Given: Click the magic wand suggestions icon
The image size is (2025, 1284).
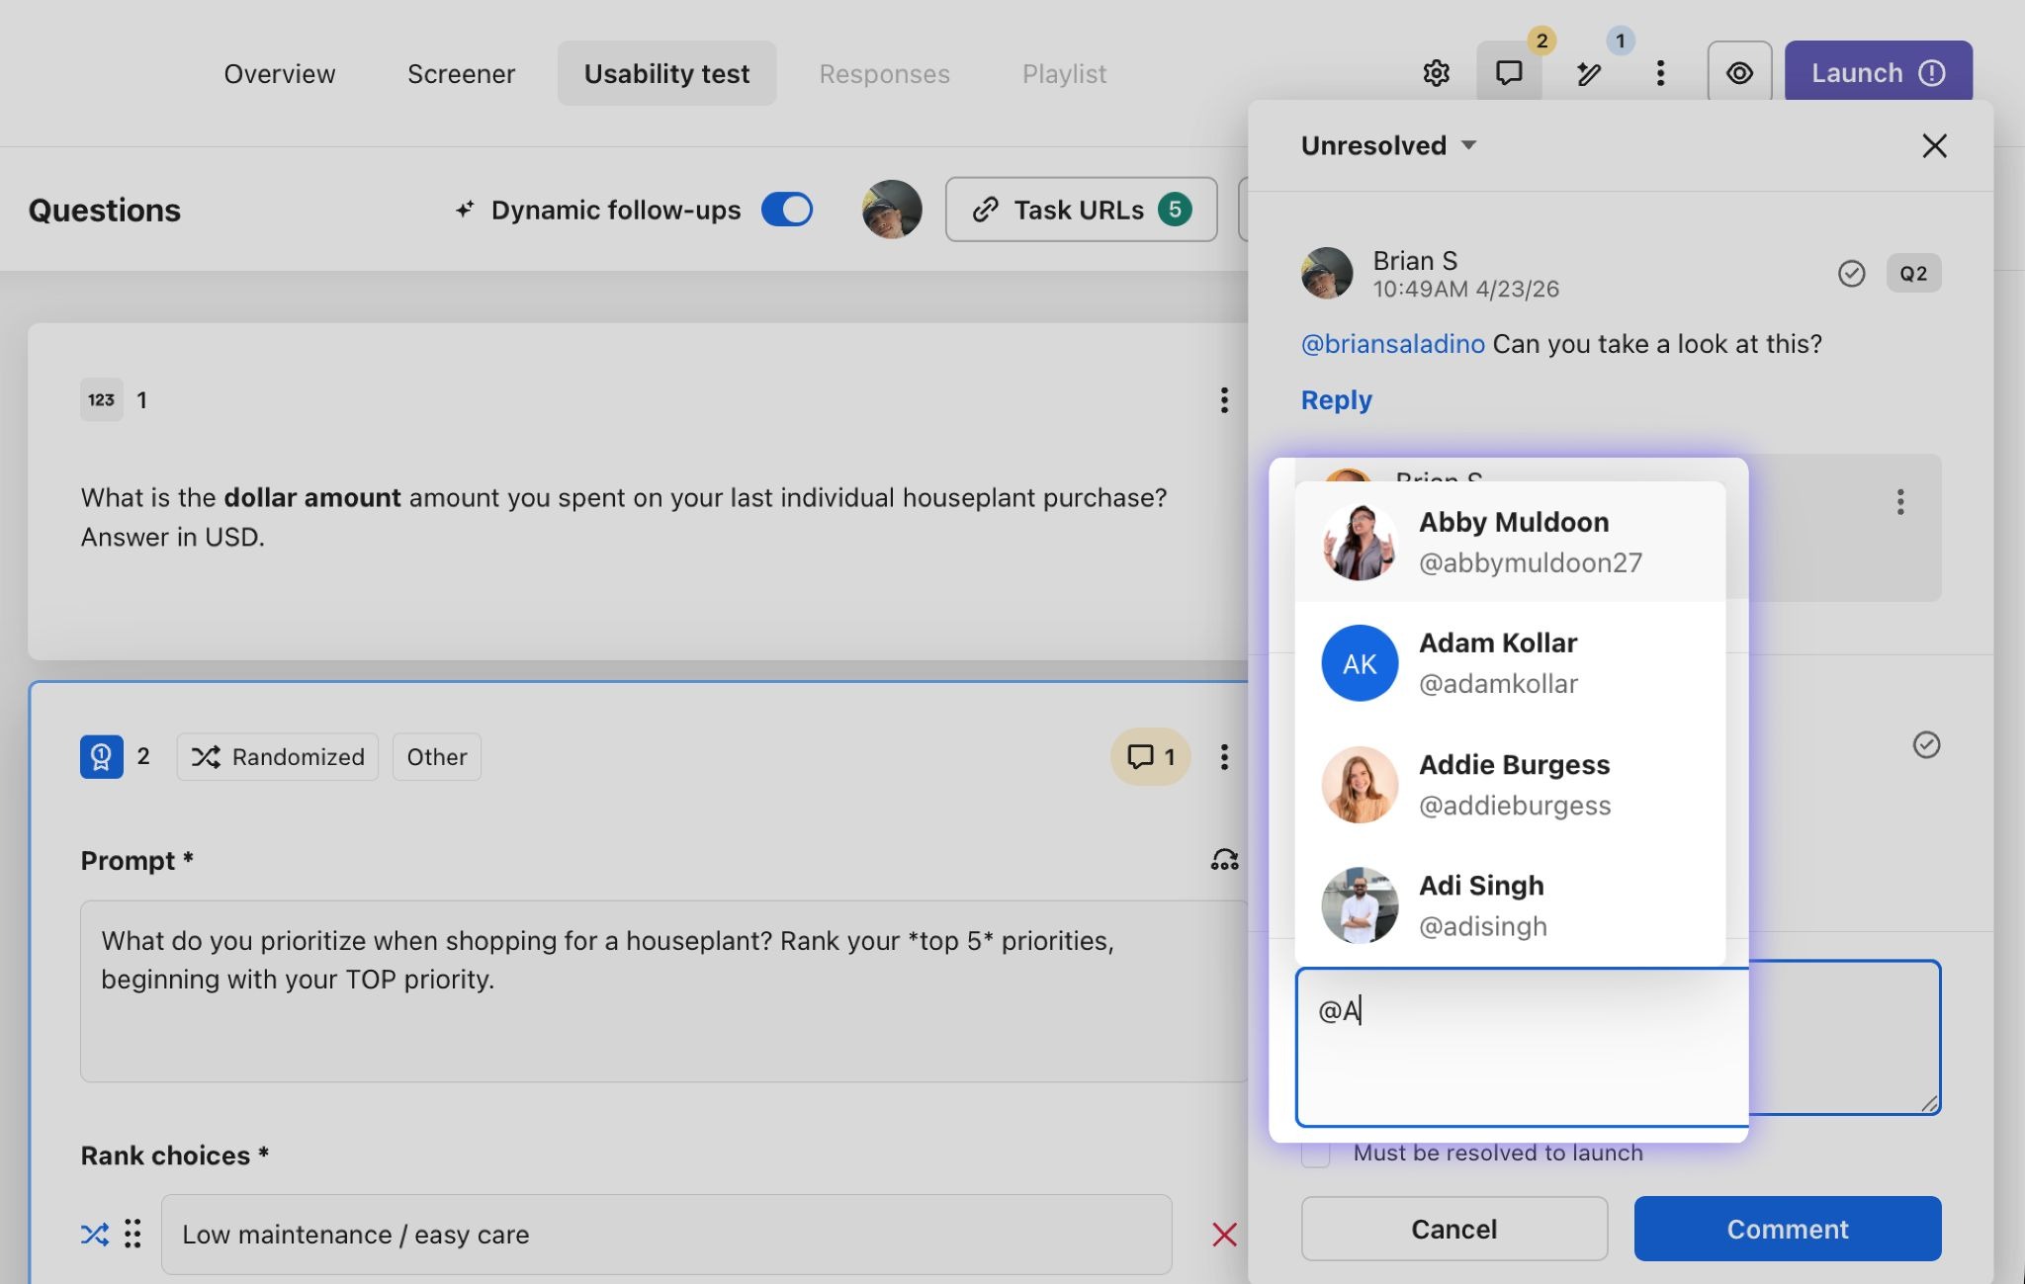Looking at the screenshot, I should click(x=1589, y=73).
